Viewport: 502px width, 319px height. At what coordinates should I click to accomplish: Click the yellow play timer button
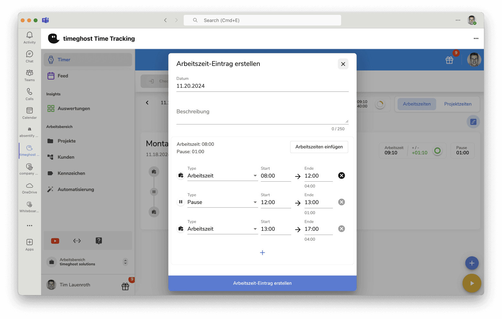[x=472, y=283]
